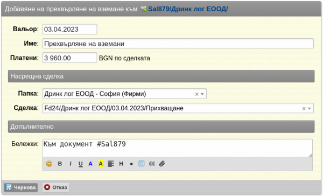Edit the Вальор date field
The width and height of the screenshot is (323, 196).
(69, 29)
